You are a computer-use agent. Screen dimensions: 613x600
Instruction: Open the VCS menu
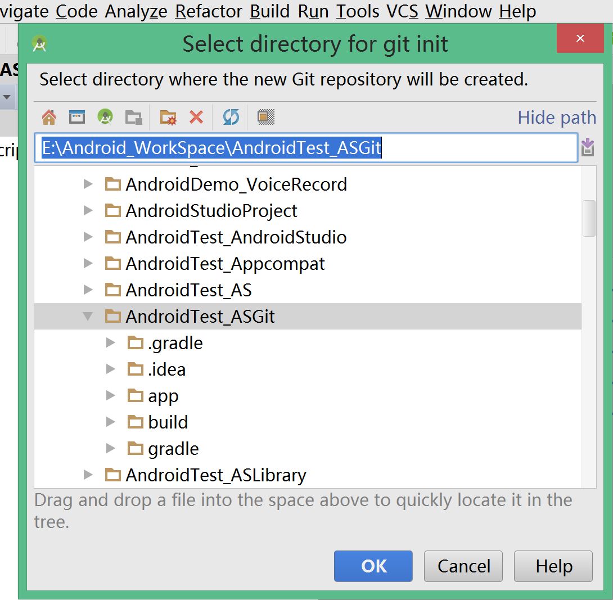coord(402,11)
